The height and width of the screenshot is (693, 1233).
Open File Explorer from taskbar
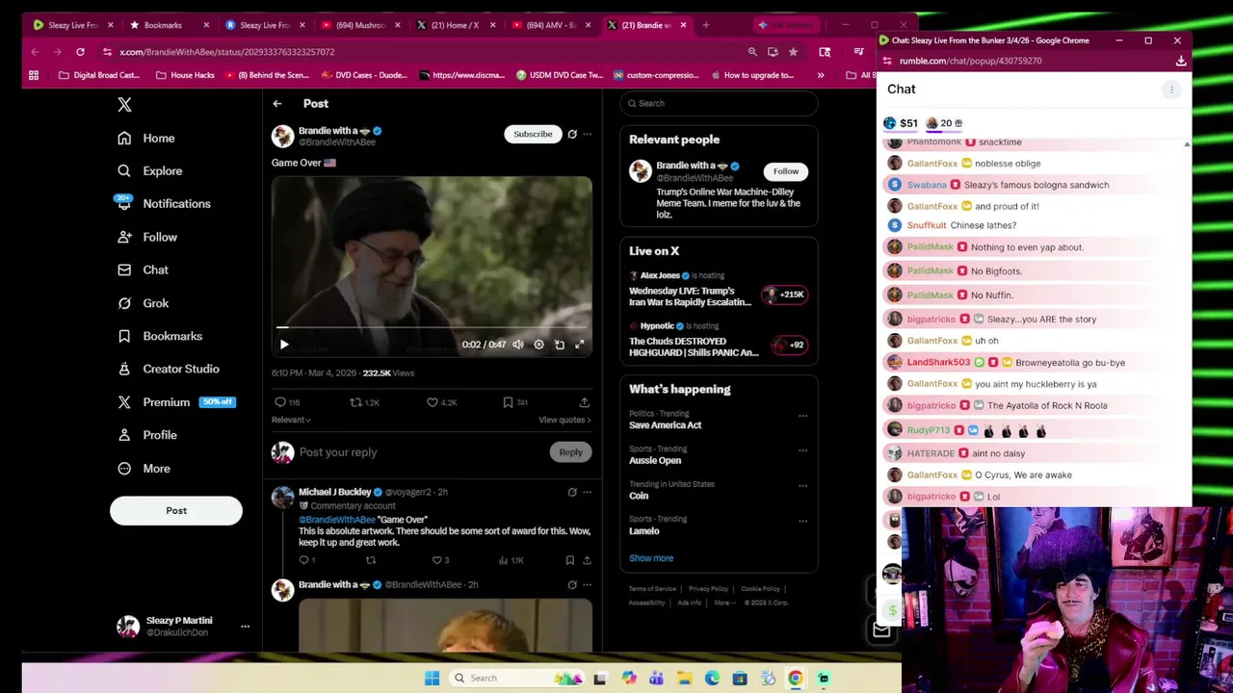[684, 679]
